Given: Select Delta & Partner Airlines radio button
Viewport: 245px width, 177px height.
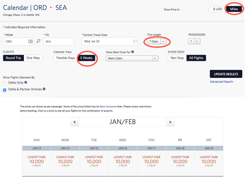Looking at the screenshot, I should (5, 90).
